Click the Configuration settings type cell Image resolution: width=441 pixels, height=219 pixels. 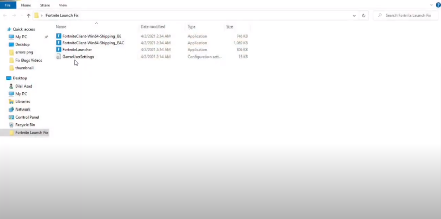click(x=204, y=57)
